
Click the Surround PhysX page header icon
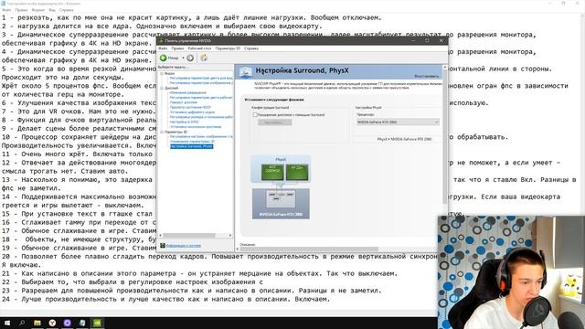click(x=246, y=72)
